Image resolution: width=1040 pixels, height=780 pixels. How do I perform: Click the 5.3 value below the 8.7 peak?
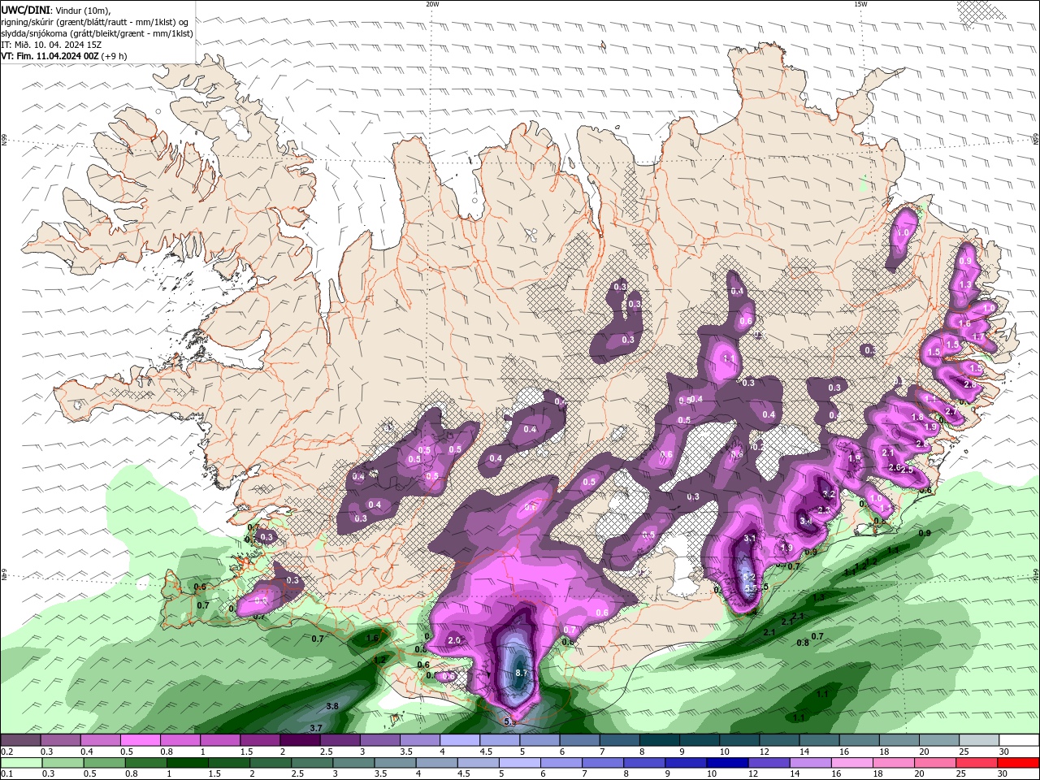tap(510, 721)
